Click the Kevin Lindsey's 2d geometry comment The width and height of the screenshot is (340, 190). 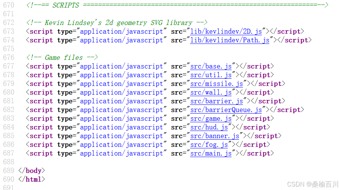point(117,23)
